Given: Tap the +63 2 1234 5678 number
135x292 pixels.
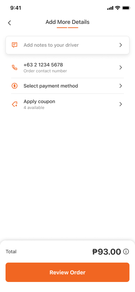Looking at the screenshot, I should [43, 65].
